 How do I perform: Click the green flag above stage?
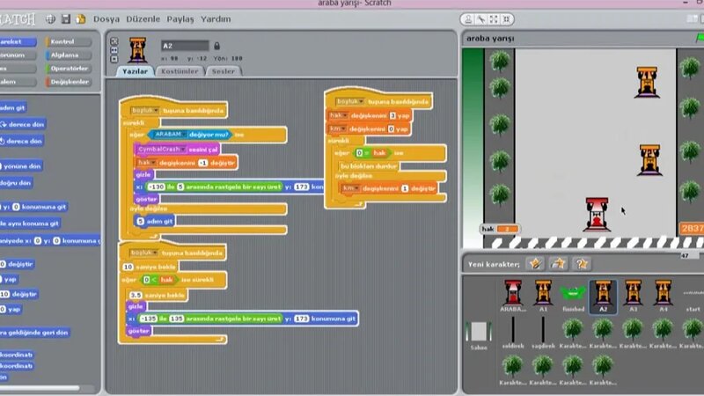[x=700, y=39]
